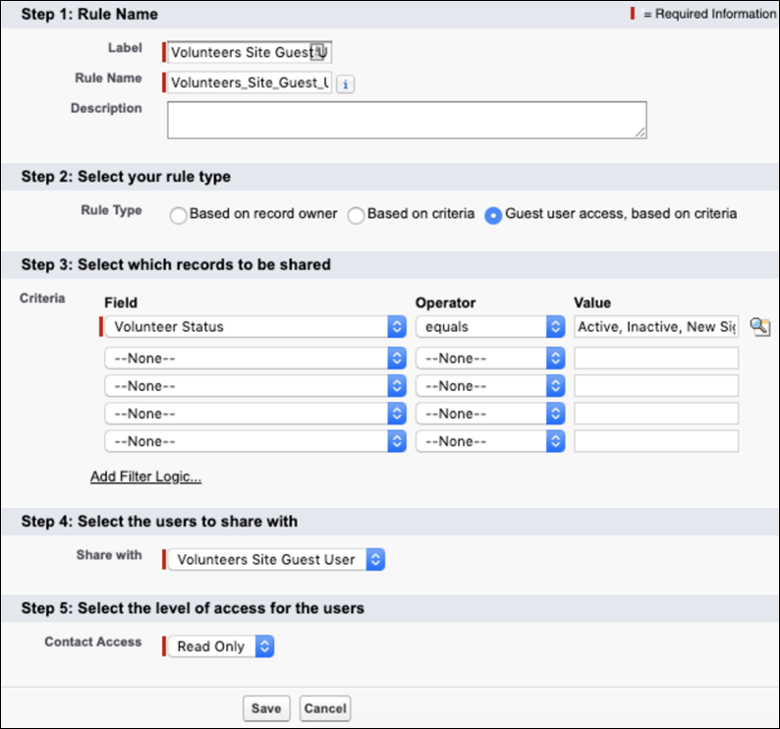This screenshot has width=780, height=729.
Task: Open the lookup icon next to Value
Action: pyautogui.click(x=759, y=327)
